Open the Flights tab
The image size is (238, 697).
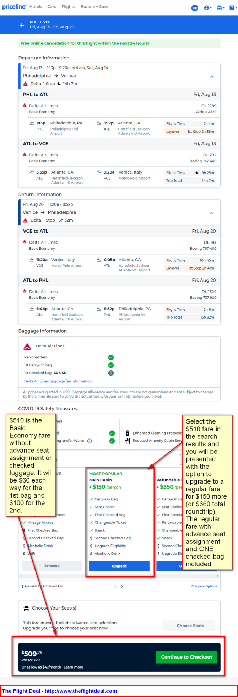tap(68, 7)
